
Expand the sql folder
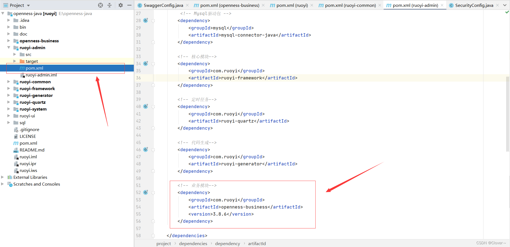click(9, 123)
